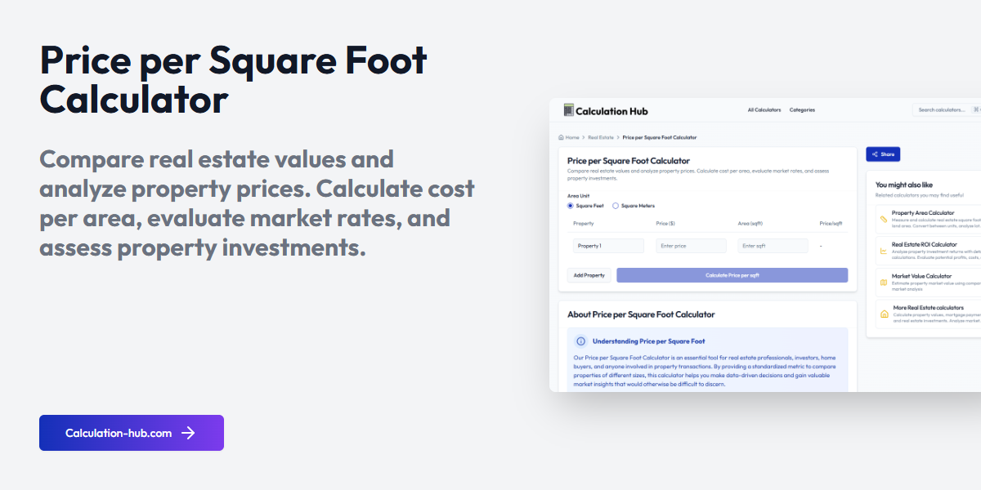981x490 pixels.
Task: Click the Property 1 name field
Action: click(608, 246)
